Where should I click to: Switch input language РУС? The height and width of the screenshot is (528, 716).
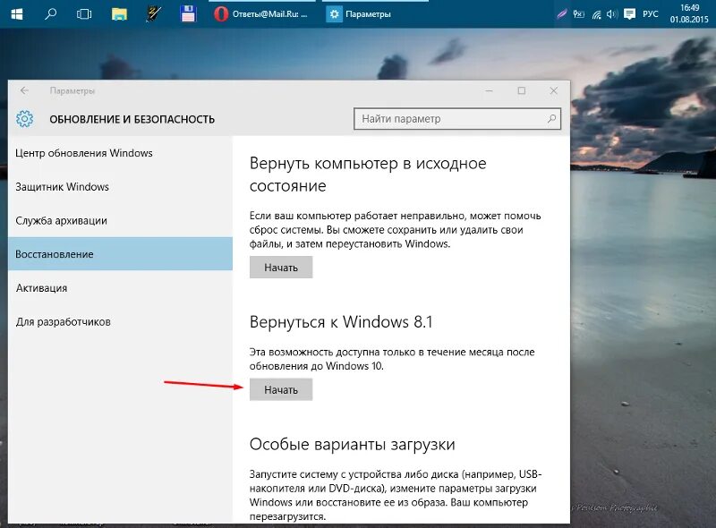651,14
